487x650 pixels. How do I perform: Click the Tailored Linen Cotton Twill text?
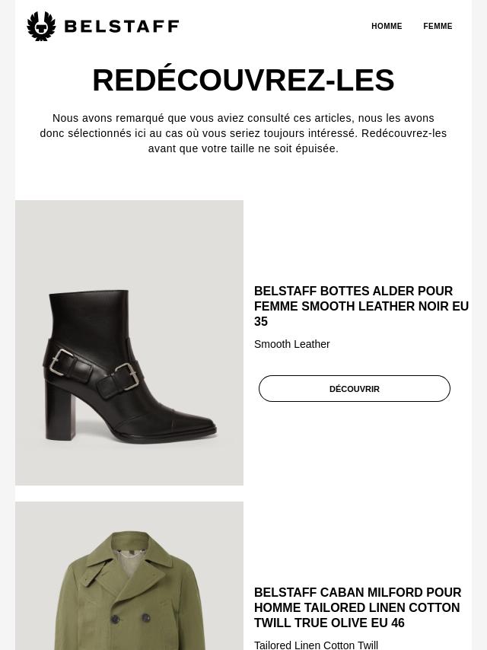(316, 645)
